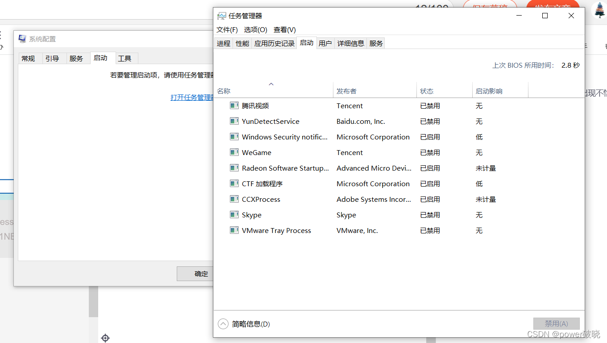Click 已禁用 status of Skype row
The height and width of the screenshot is (343, 607).
[430, 215]
